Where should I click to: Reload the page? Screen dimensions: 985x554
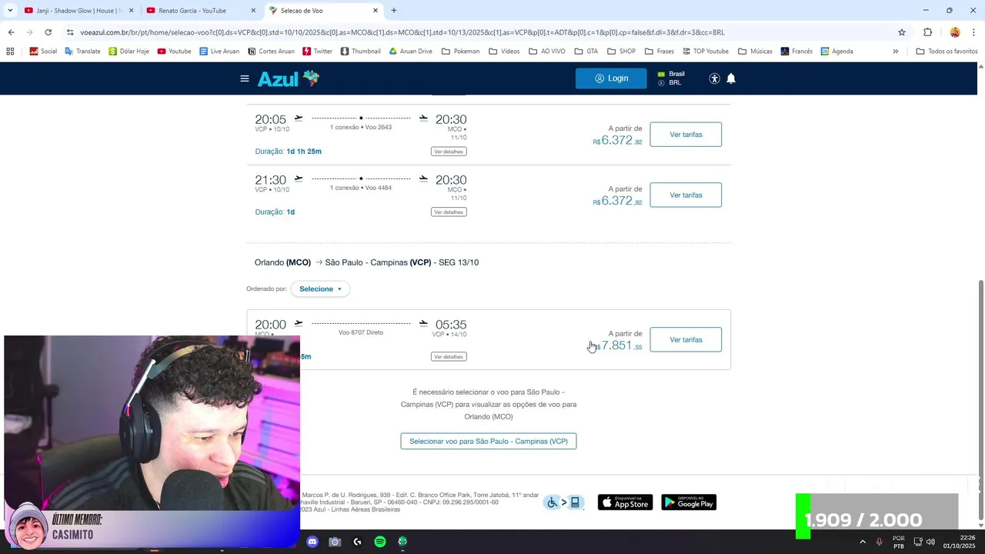[x=48, y=32]
